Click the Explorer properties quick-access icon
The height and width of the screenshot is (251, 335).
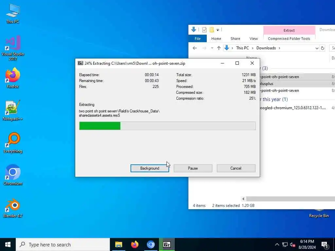pyautogui.click(x=204, y=30)
